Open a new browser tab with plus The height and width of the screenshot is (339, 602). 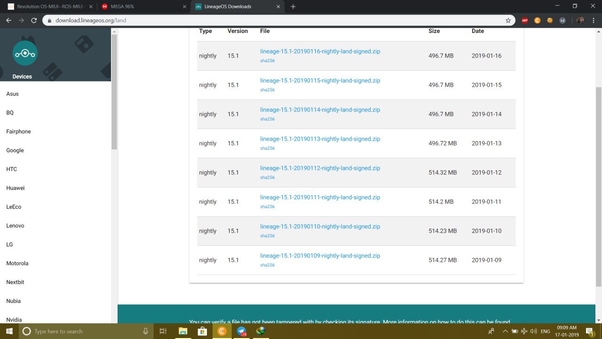293,7
